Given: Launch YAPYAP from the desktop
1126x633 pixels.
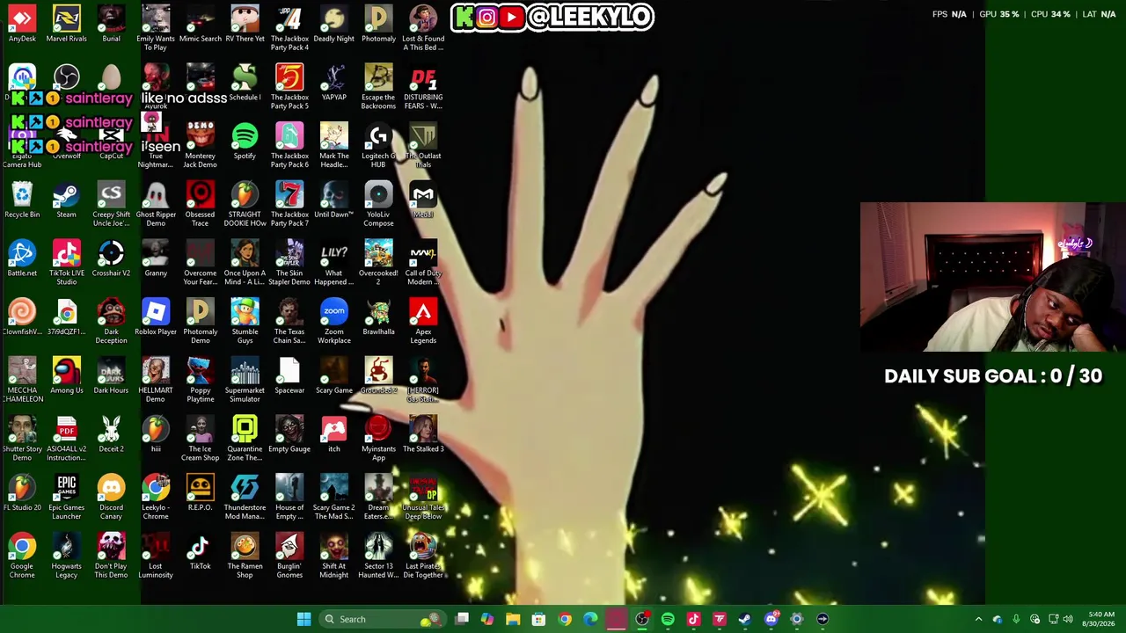Looking at the screenshot, I should tap(334, 83).
